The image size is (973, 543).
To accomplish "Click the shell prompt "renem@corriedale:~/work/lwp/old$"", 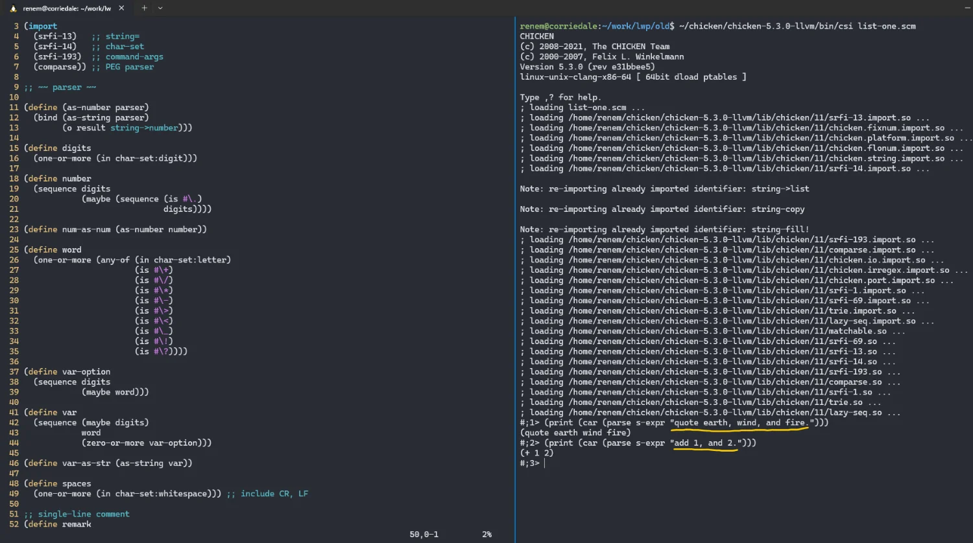I will point(597,26).
